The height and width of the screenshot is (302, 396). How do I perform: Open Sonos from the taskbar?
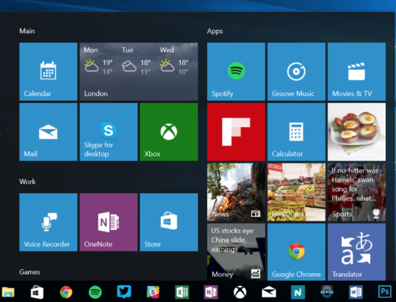(x=327, y=292)
